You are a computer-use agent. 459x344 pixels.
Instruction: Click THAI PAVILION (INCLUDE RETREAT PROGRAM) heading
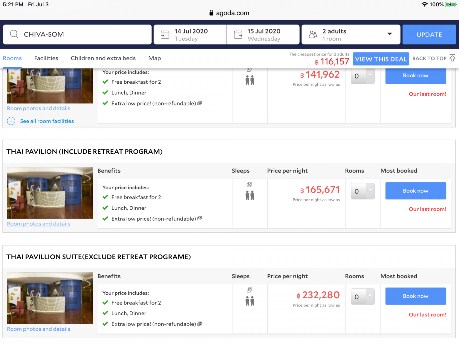tap(85, 151)
